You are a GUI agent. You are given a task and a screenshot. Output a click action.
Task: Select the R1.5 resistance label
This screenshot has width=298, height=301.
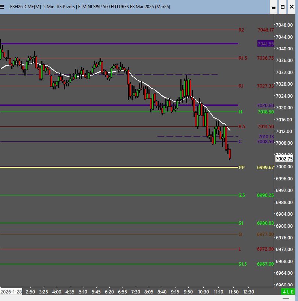tap(242, 58)
